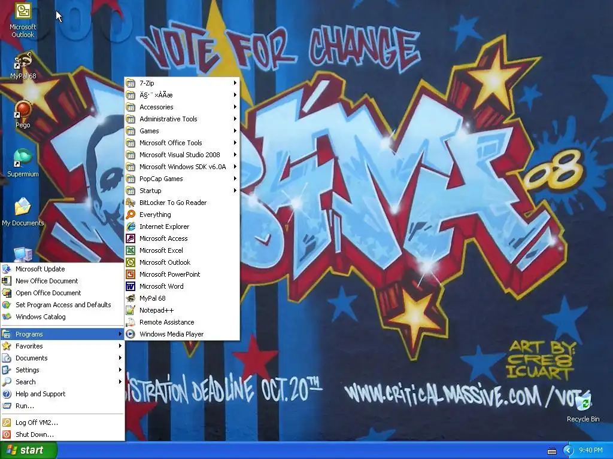Launch Microsoft Word

tap(182, 286)
